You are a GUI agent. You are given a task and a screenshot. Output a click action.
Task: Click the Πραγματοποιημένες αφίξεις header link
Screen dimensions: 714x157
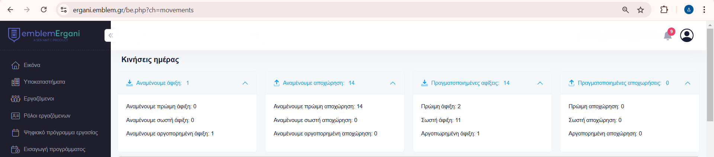tap(465, 83)
